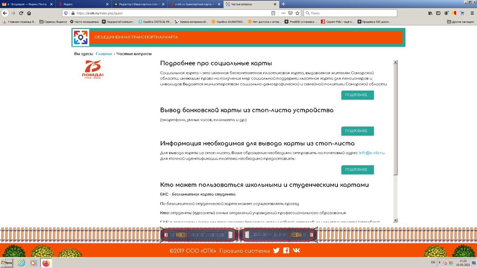This screenshot has width=477, height=268.
Task: Click Подробнее under социальные карты
Action: coord(357,95)
